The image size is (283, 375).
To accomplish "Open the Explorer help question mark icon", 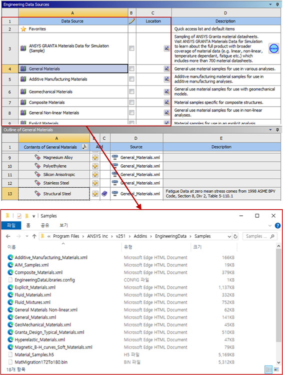I will click(x=277, y=225).
